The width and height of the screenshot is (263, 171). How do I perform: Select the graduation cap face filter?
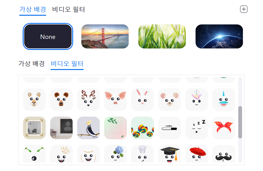[170, 154]
